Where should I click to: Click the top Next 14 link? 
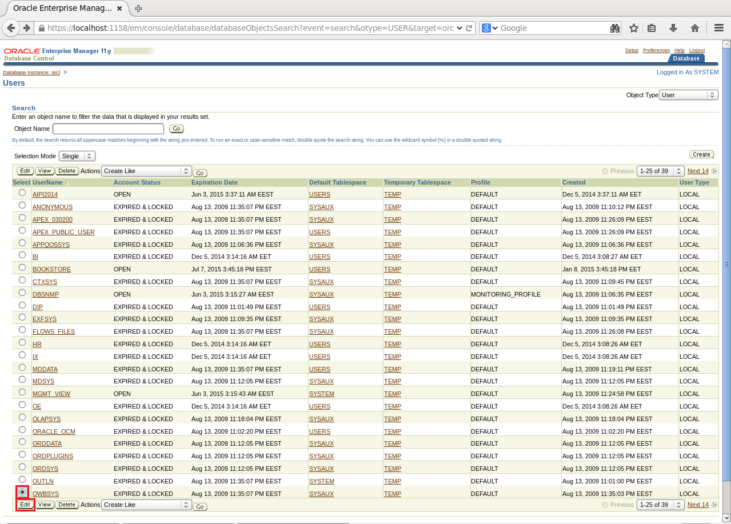pyautogui.click(x=698, y=171)
